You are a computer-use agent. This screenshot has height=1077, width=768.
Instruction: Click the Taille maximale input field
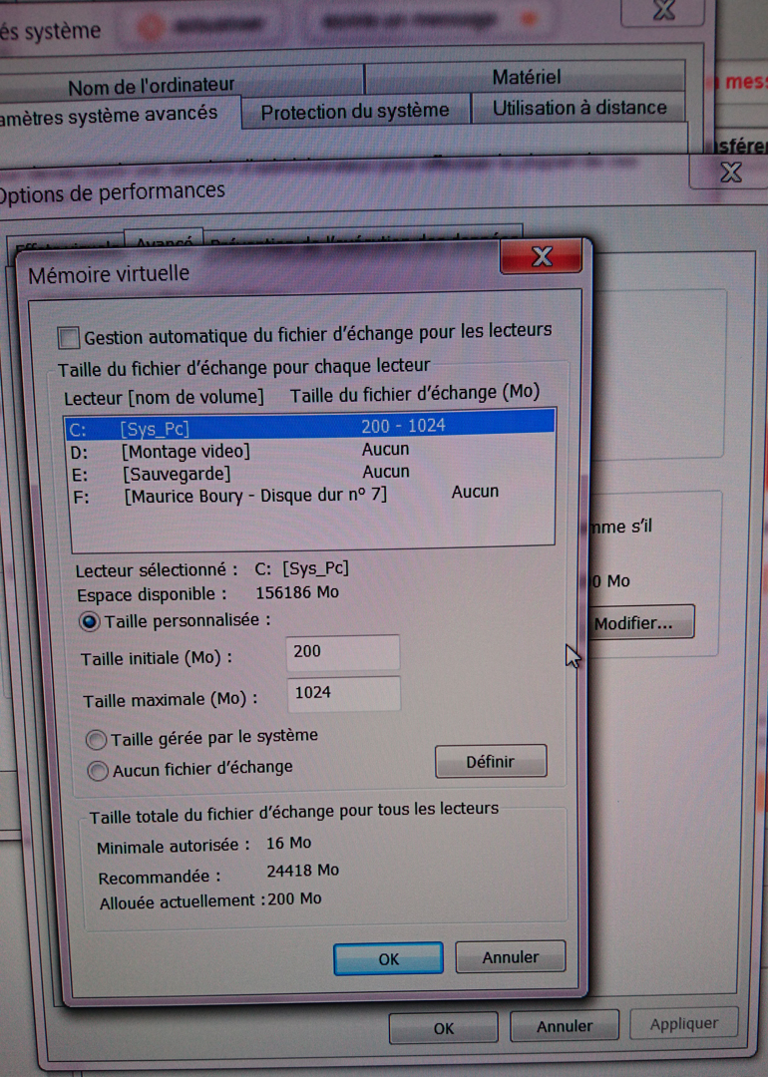[343, 693]
